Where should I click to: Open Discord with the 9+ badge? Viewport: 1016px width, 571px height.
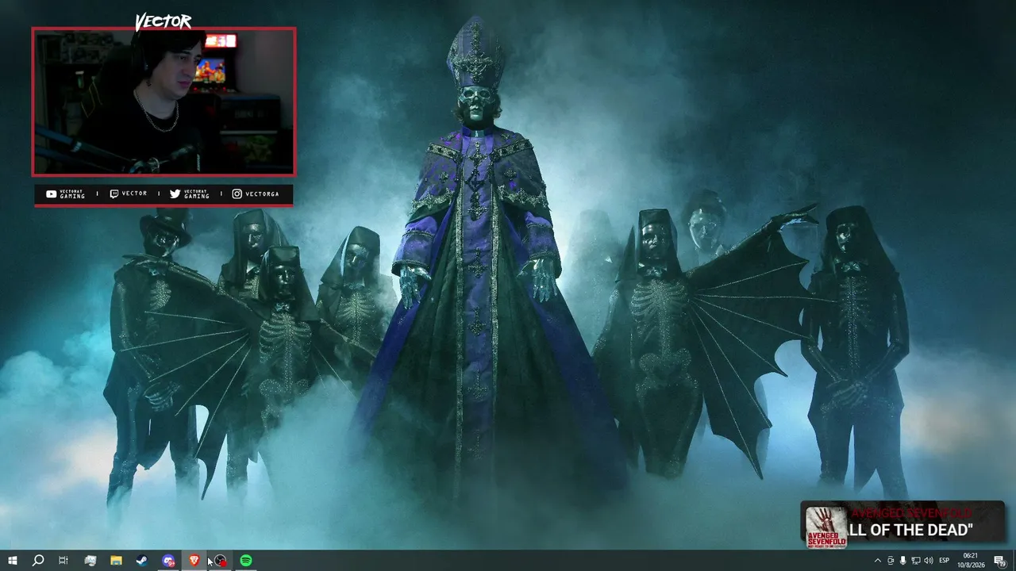click(168, 561)
